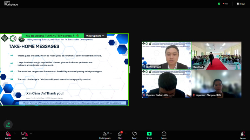Click slide message 01 about waste glass
Image resolution: width=250 pixels, height=140 pixels.
(60, 55)
